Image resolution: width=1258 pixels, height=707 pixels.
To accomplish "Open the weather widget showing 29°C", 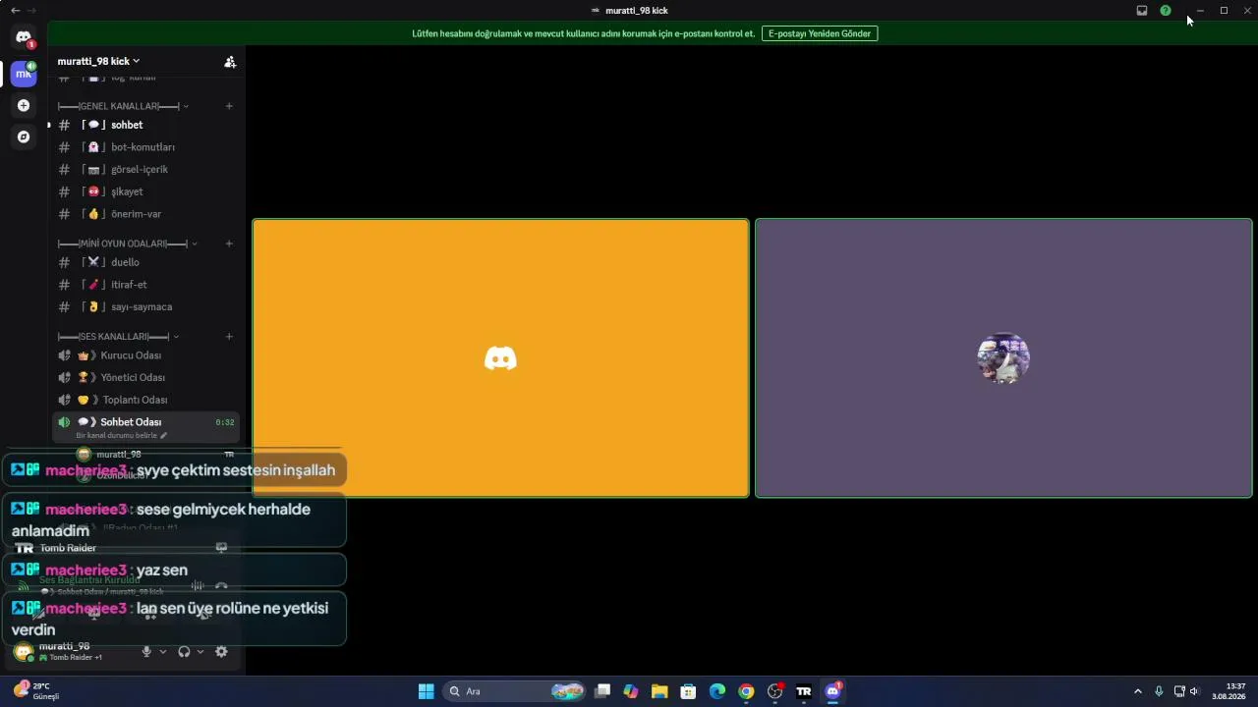I will coord(37,691).
